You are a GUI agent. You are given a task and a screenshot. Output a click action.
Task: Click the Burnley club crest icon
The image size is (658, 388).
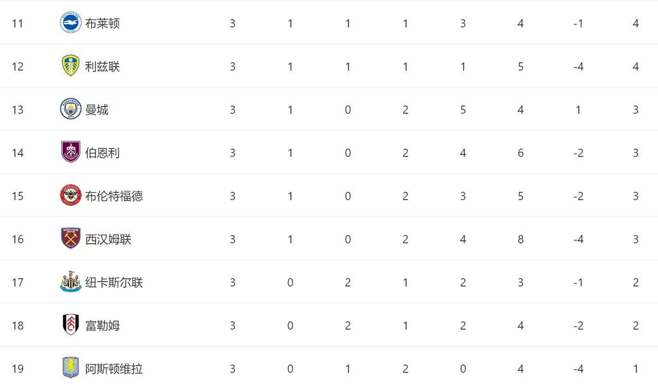(x=70, y=153)
